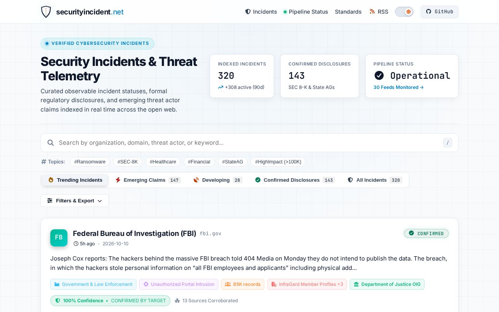Screen dimensions: 499x312
Task: Click the network icon beside 13 Sources
Action: (x=177, y=301)
